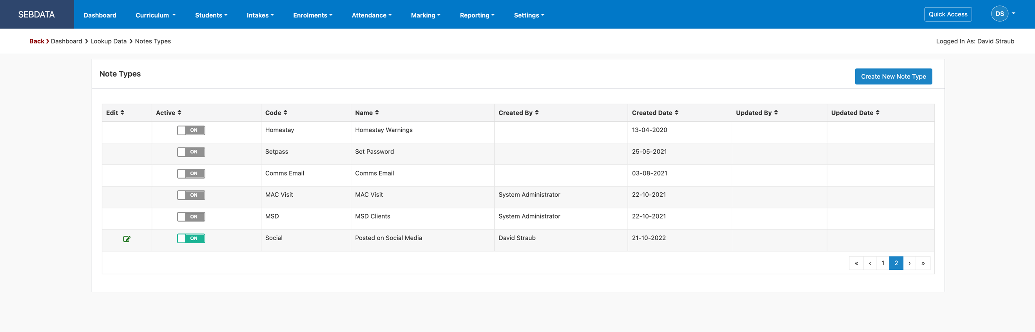Toggle Active switch for MSD row
This screenshot has width=1035, height=332.
pyautogui.click(x=191, y=217)
